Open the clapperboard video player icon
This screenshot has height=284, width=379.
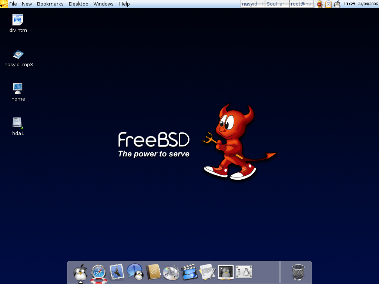click(189, 272)
